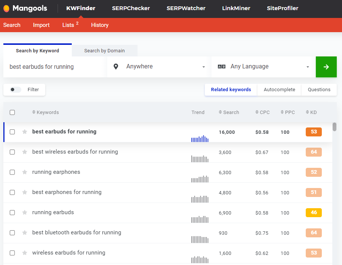342x265 pixels.
Task: Select Search by Keyword tab
Action: [37, 50]
